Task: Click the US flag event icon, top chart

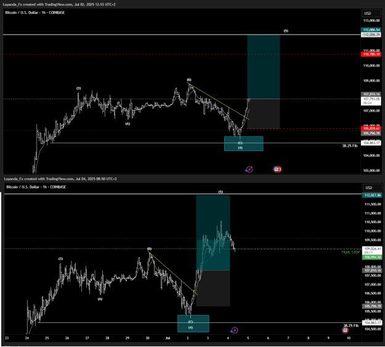Action: click(277, 169)
